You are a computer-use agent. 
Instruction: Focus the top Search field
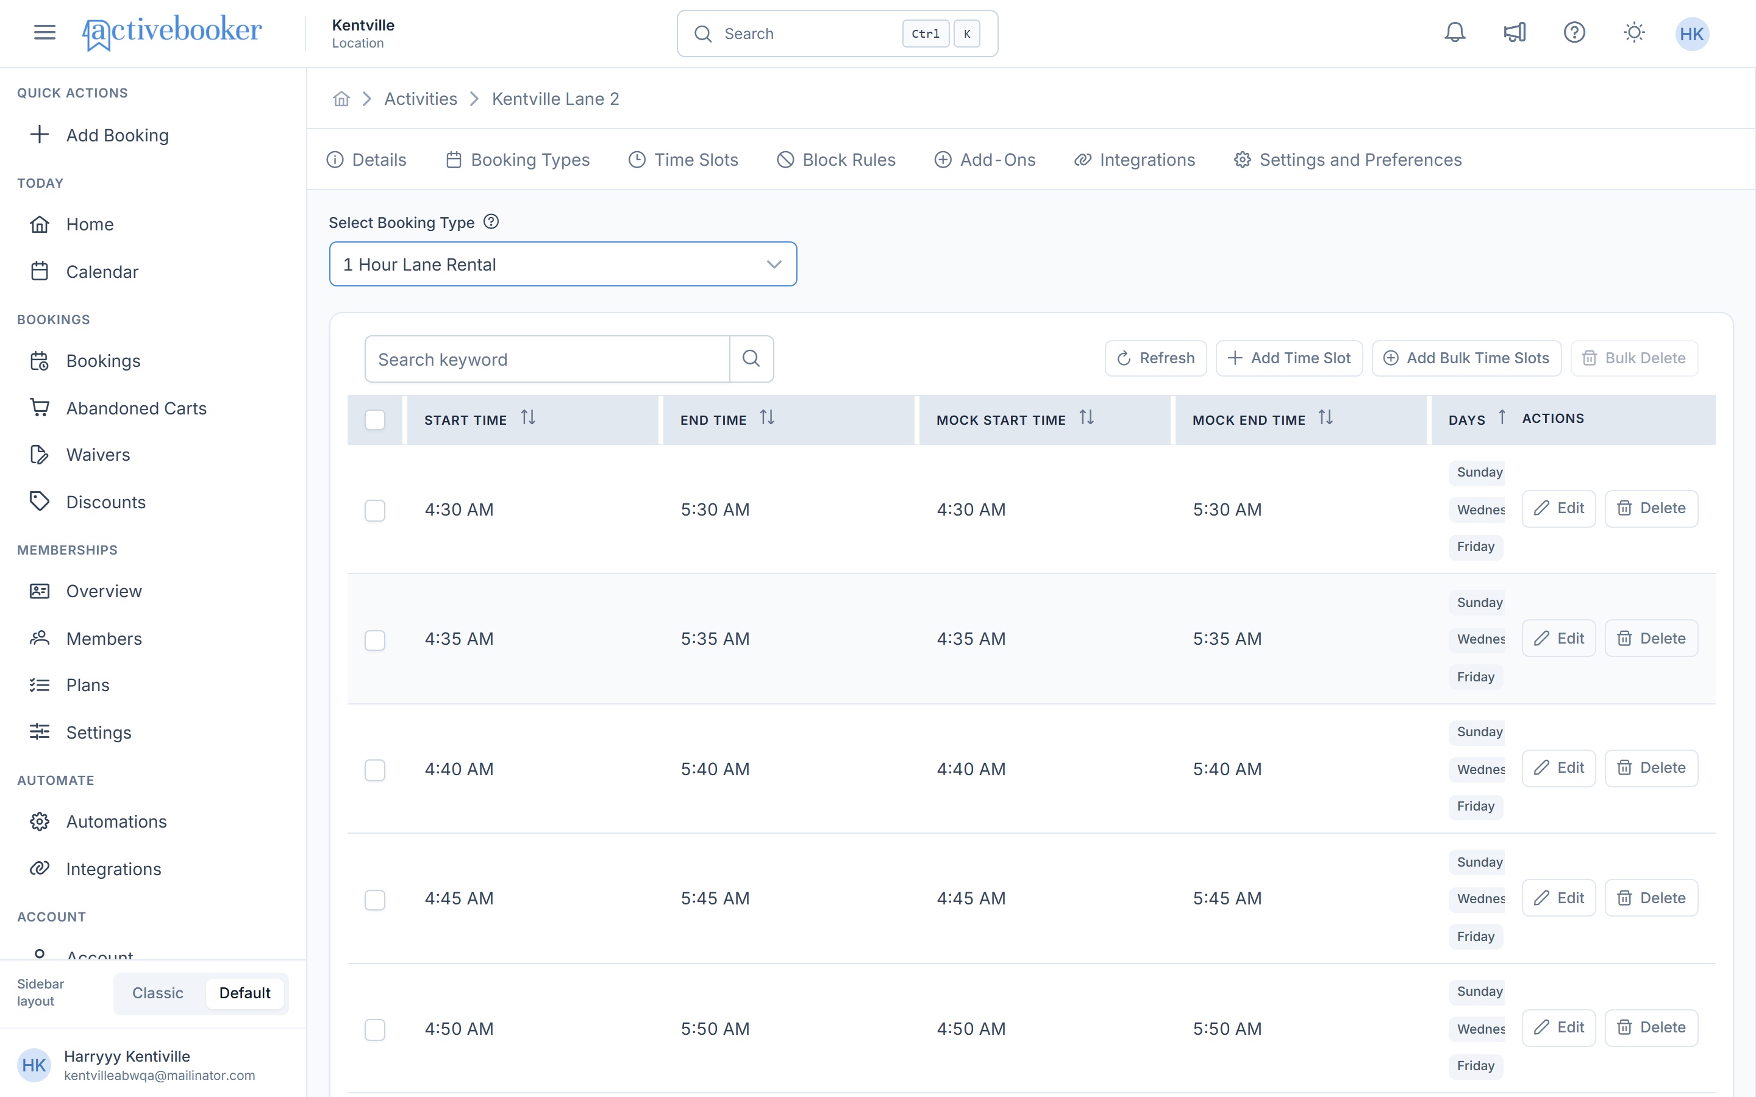coord(837,34)
